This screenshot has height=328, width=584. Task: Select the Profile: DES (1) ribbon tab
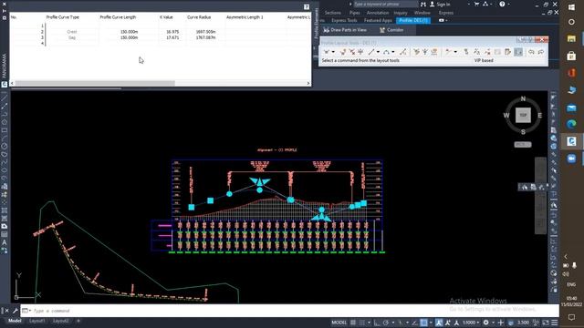click(x=413, y=20)
